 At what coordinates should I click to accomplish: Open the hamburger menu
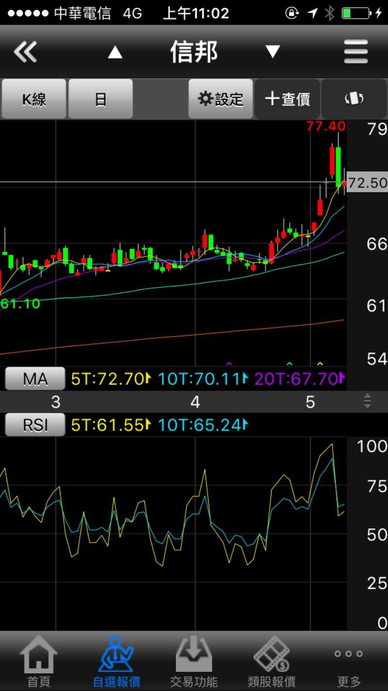pos(356,52)
